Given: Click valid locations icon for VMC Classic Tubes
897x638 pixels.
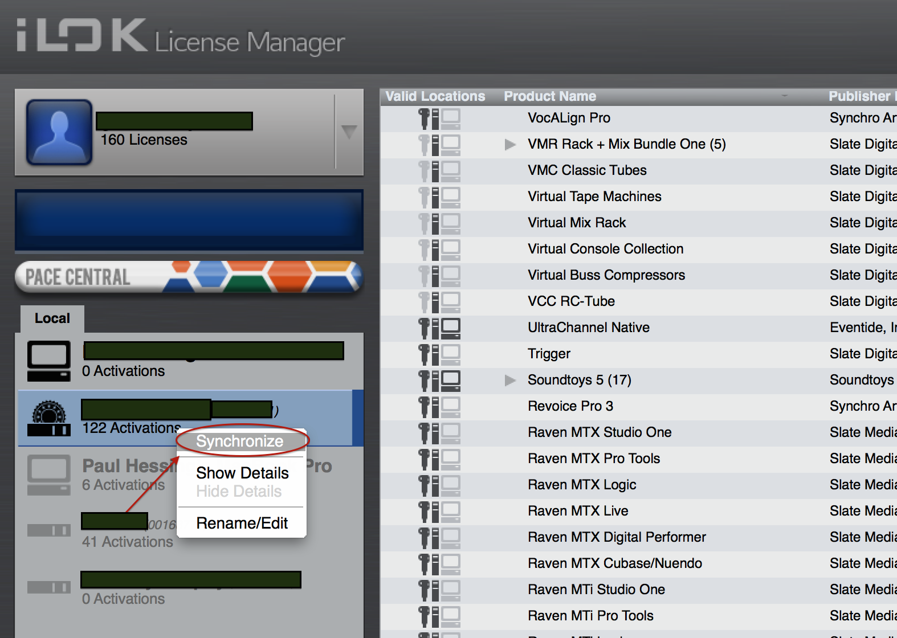Looking at the screenshot, I should [439, 171].
